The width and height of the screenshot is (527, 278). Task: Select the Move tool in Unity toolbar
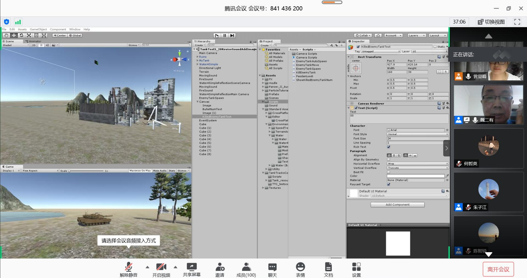[x=14, y=35]
